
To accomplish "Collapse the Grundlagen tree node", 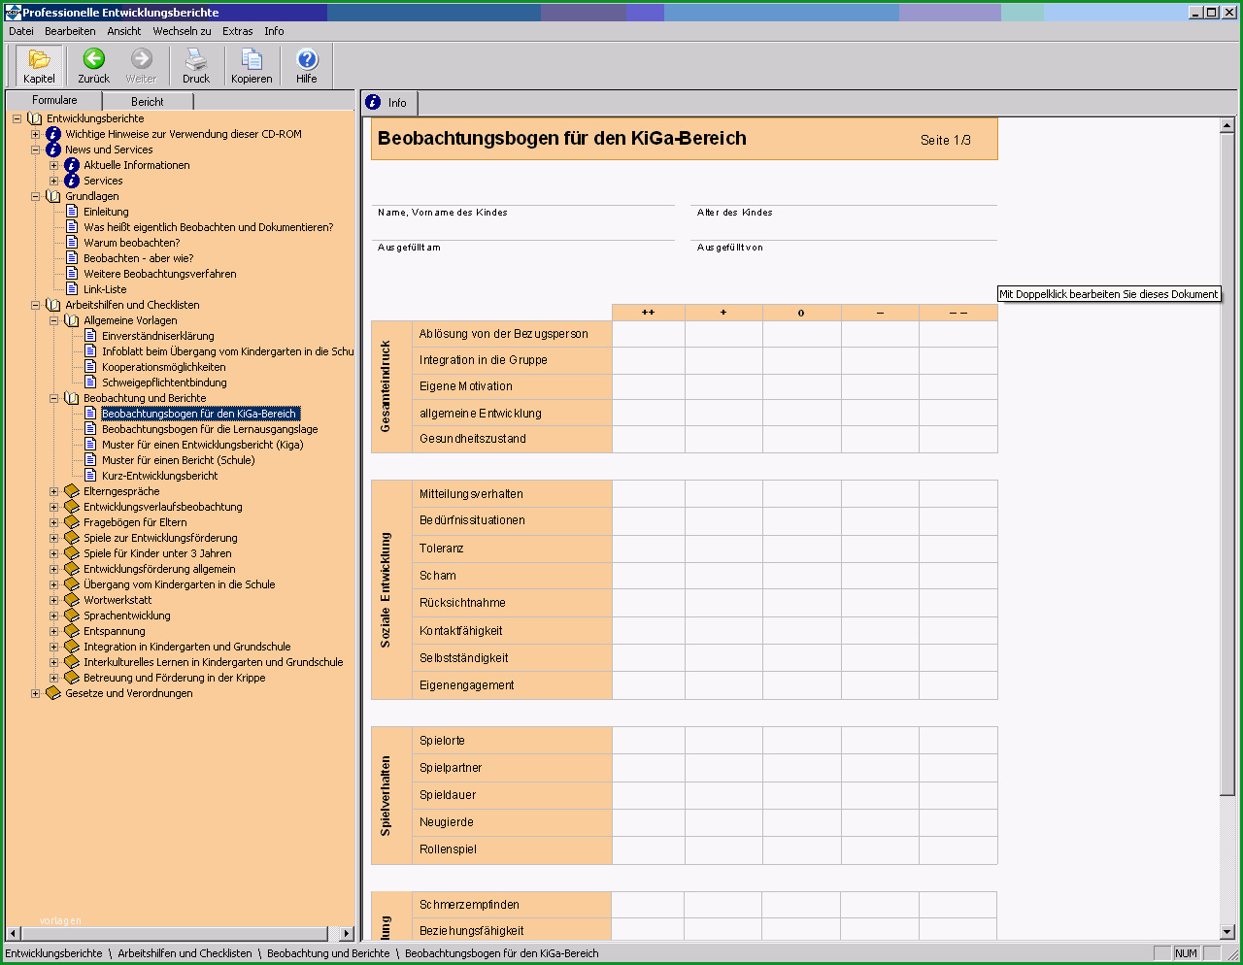I will tap(35, 196).
